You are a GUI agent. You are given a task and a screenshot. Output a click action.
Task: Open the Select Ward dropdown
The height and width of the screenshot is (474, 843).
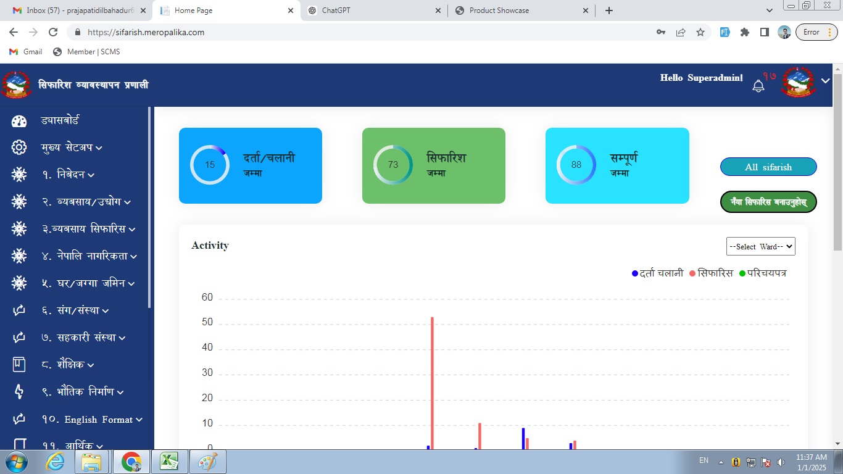point(760,246)
